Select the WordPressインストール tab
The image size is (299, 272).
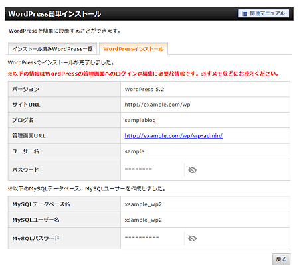coord(134,49)
